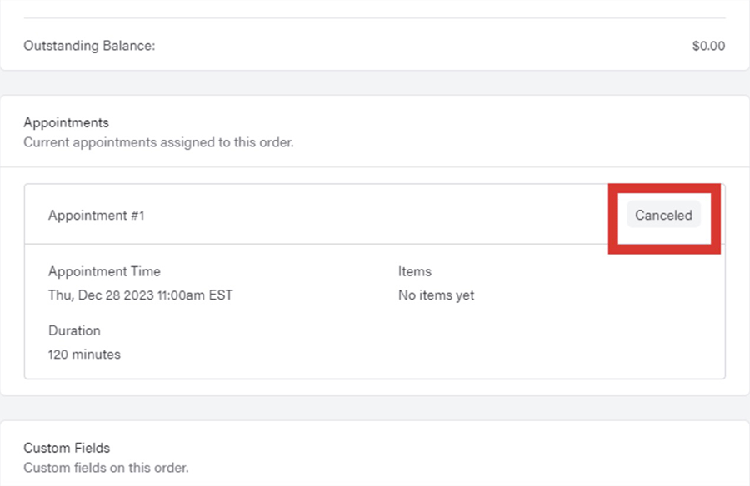
Task: Click the Items label
Action: pos(415,271)
